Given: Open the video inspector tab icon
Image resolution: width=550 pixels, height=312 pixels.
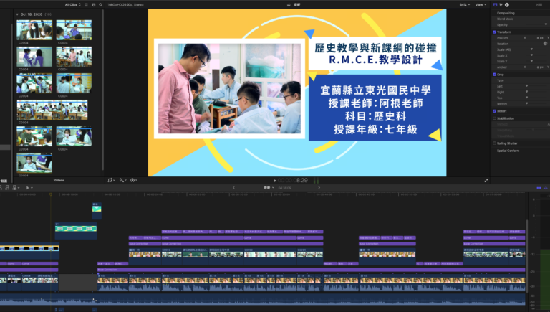Looking at the screenshot, I should [495, 4].
